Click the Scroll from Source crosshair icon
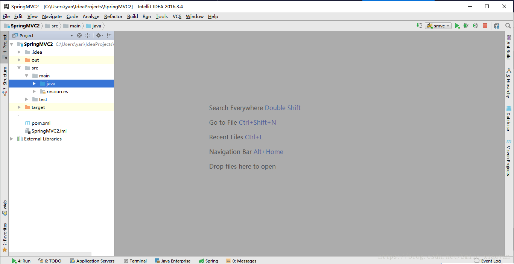514x264 pixels. tap(79, 35)
